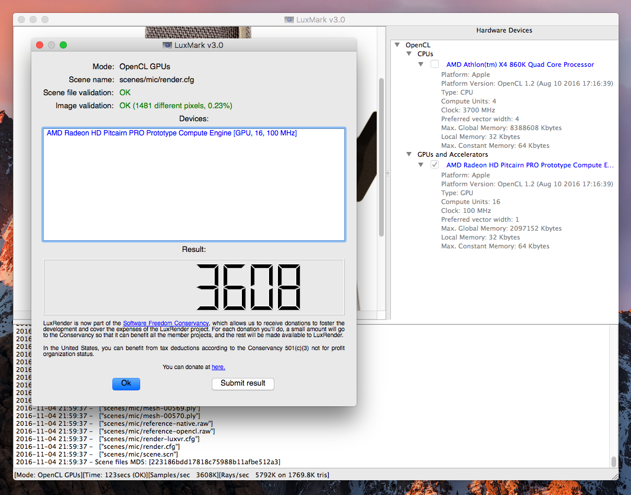The height and width of the screenshot is (495, 631).
Task: Uncheck the AMD Radeon HD Pitcairn GPU checkbox
Action: coord(435,164)
